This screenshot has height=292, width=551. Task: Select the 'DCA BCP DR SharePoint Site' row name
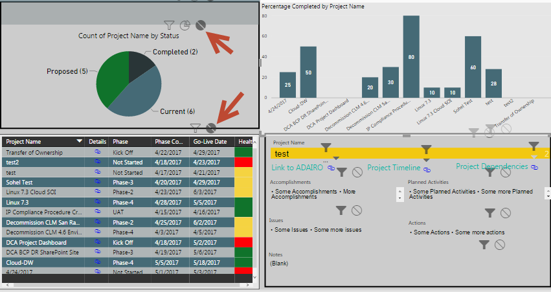(x=42, y=253)
